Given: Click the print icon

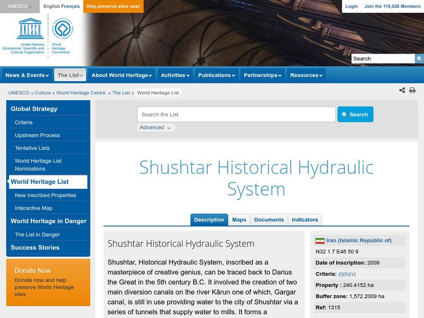Looking at the screenshot, I should pos(412,90).
